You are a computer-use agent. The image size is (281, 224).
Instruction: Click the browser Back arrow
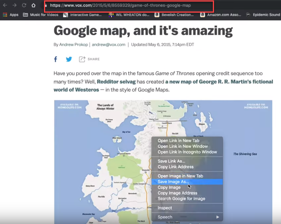pos(5,5)
